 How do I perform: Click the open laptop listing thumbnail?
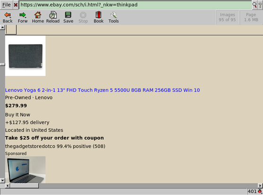pyautogui.click(x=25, y=170)
